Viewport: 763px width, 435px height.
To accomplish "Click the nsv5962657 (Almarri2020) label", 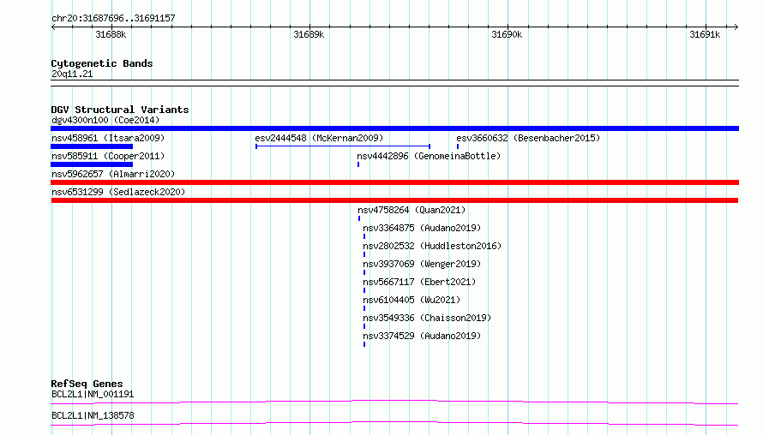I will [113, 174].
